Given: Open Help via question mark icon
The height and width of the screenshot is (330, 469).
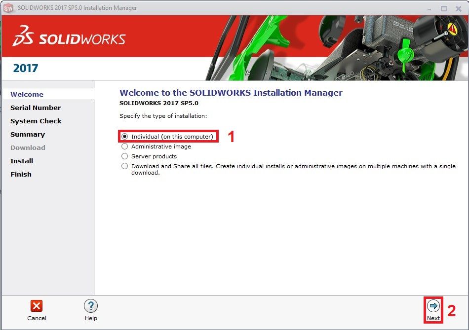Looking at the screenshot, I should point(90,306).
